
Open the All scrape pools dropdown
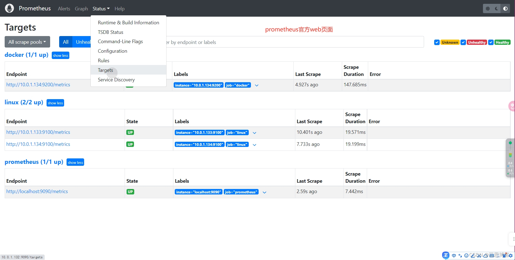pos(27,42)
